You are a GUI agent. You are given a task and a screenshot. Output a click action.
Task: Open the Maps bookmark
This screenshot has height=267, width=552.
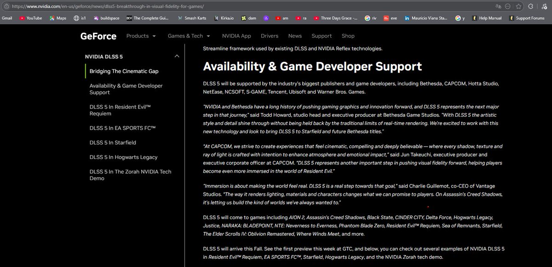[58, 18]
